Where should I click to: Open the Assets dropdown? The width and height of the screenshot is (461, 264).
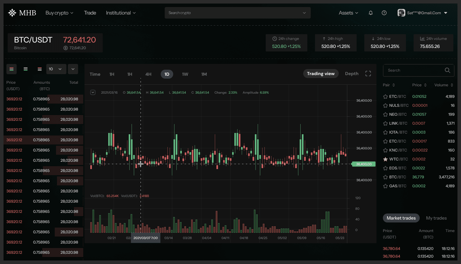[x=348, y=12]
